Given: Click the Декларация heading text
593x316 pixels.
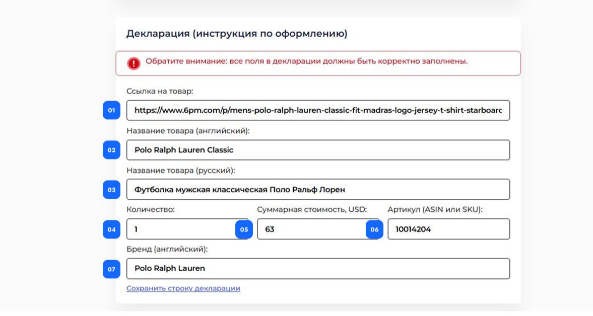Looking at the screenshot, I should [237, 34].
